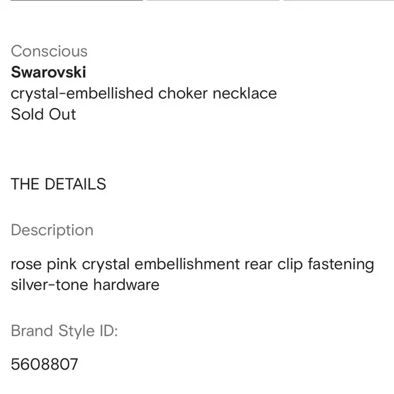Screen dimensions: 394x394
Task: Click the Brand Style ID label
Action: (x=65, y=331)
